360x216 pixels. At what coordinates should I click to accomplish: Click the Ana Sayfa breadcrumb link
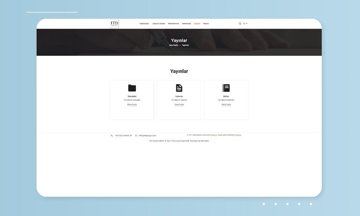coord(174,45)
